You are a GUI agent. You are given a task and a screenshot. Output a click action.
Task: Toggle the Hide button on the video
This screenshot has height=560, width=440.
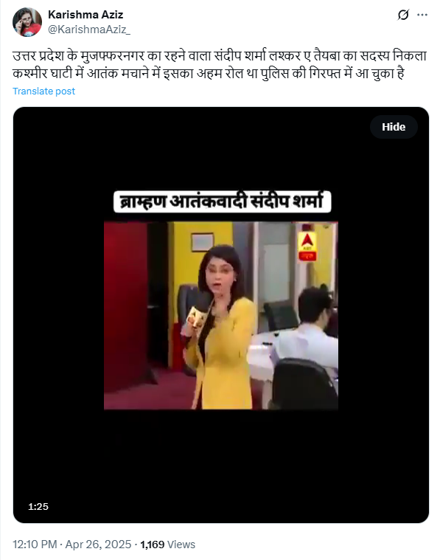tap(394, 127)
